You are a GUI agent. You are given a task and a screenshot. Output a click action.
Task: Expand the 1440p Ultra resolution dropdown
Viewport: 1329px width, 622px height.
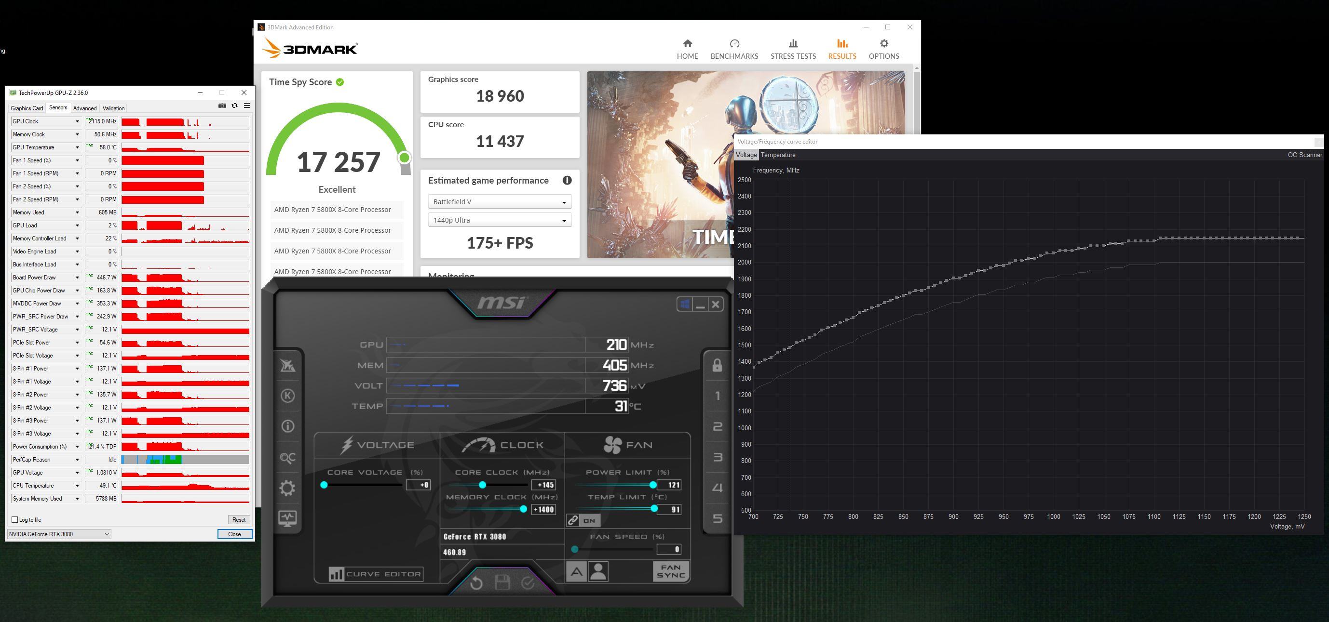(500, 221)
